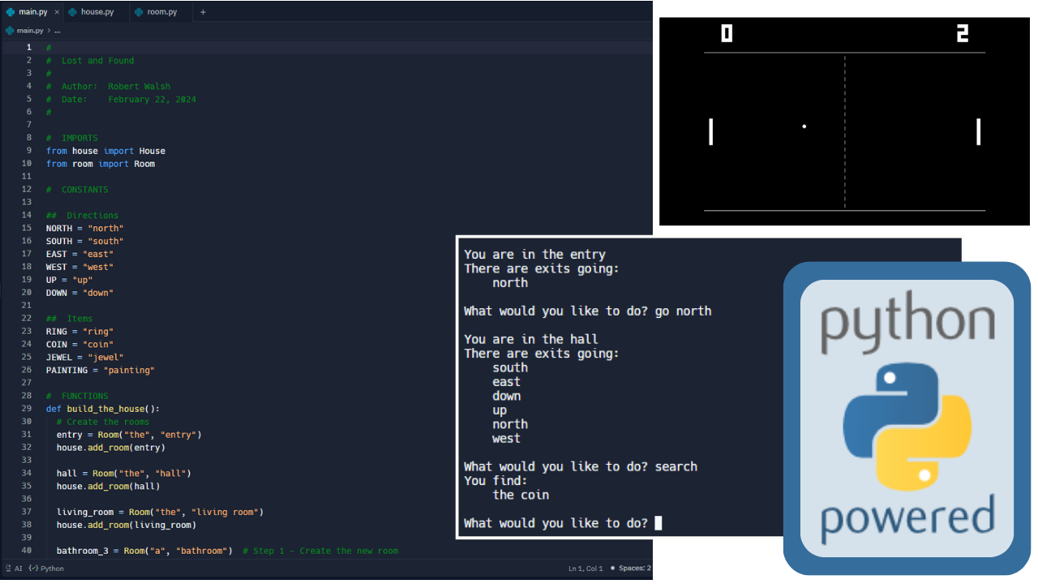The height and width of the screenshot is (584, 1038).
Task: Click the DOWN = "down" constant line
Action: [x=79, y=293]
